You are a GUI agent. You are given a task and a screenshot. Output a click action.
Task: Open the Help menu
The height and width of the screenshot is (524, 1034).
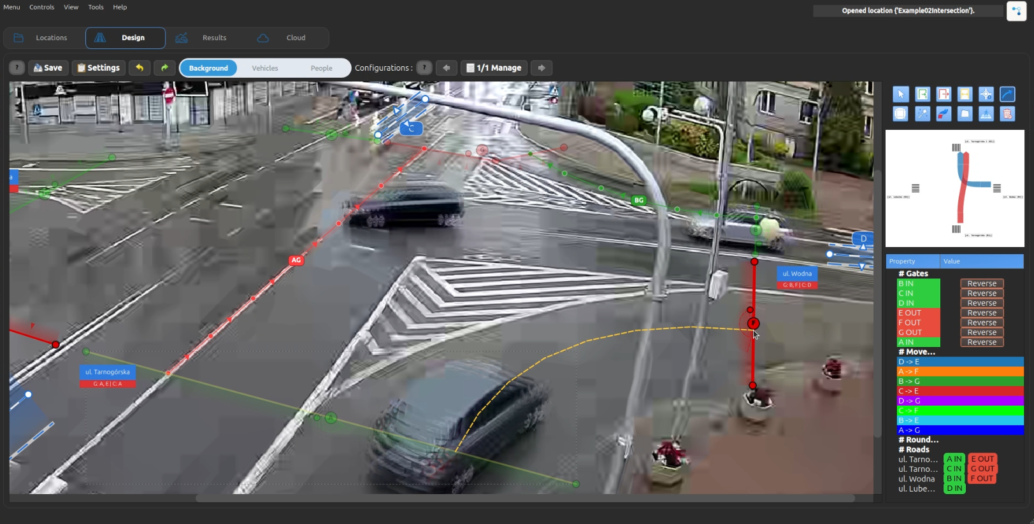[120, 7]
